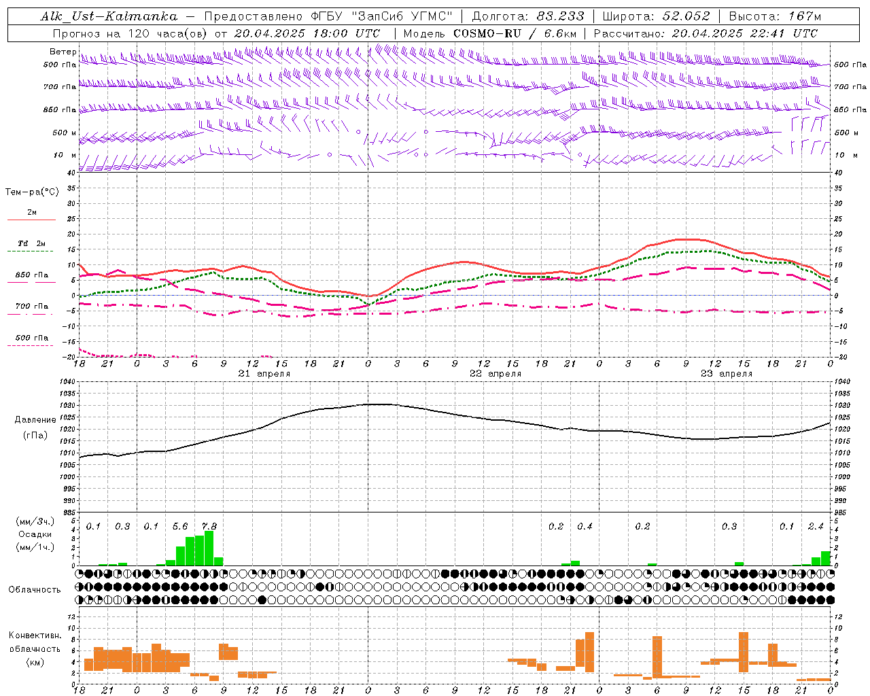
Task: Click the 'Широта: 52.052' value
Action: [657, 16]
